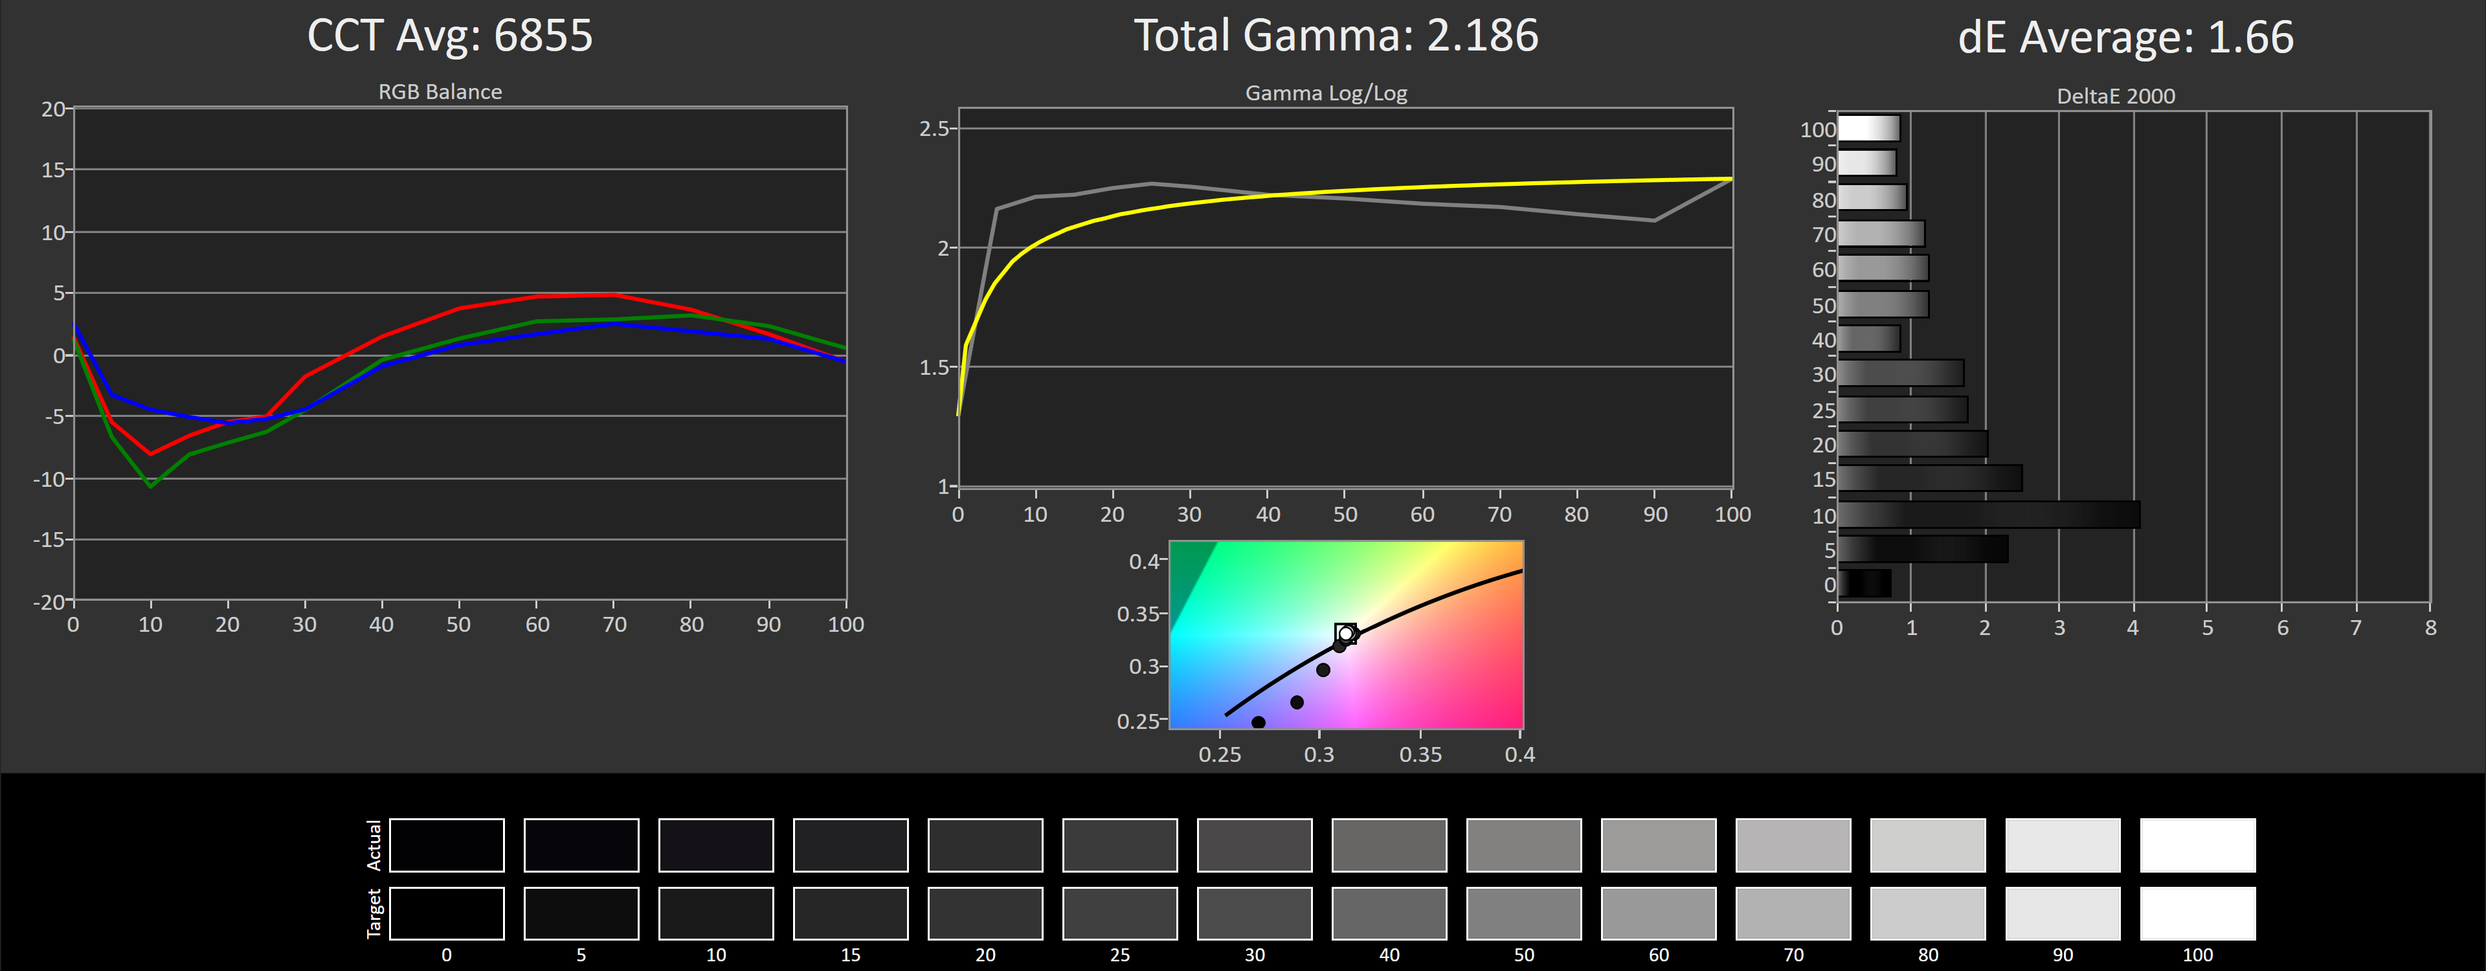Click the RGB Balance chart title
This screenshot has height=971, width=2486.
(439, 92)
